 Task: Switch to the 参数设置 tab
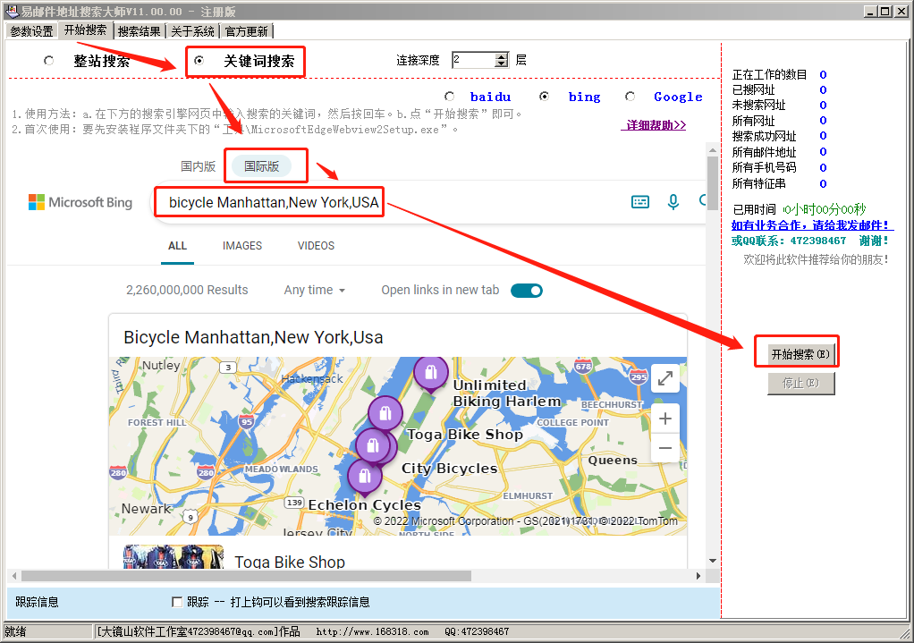tap(31, 31)
